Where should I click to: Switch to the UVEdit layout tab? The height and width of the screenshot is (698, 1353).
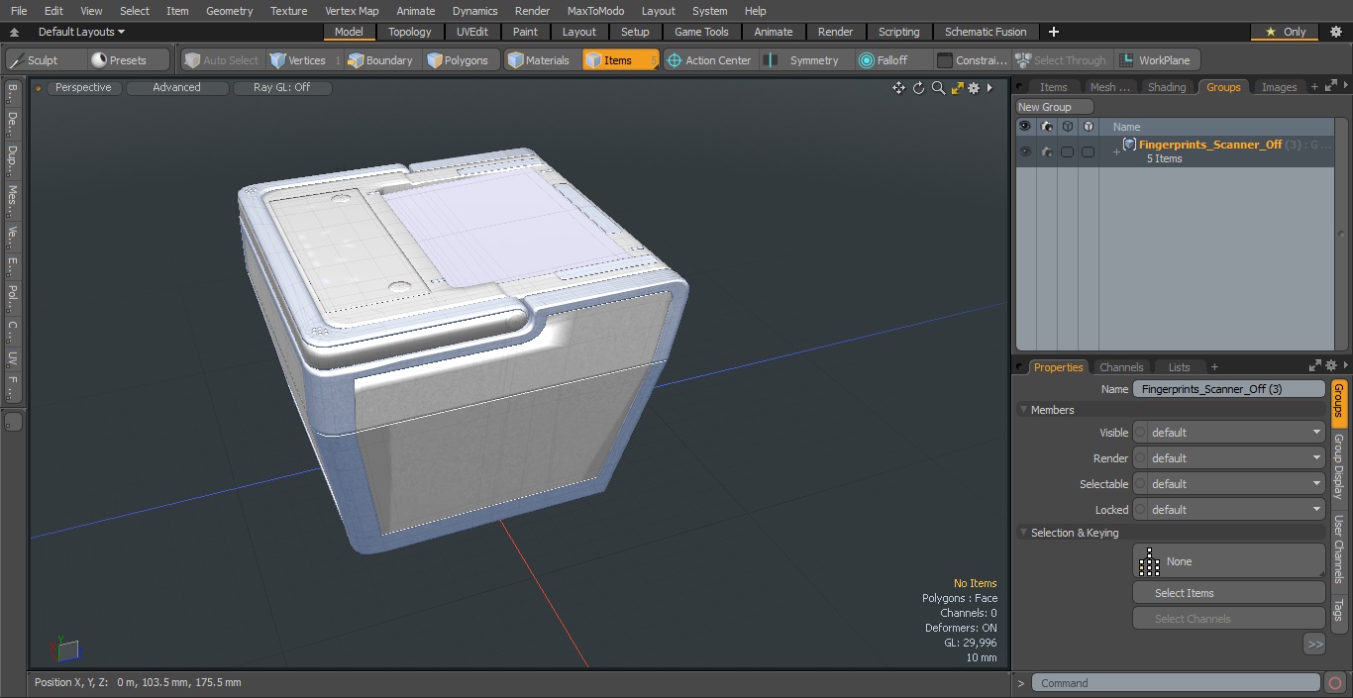[472, 32]
